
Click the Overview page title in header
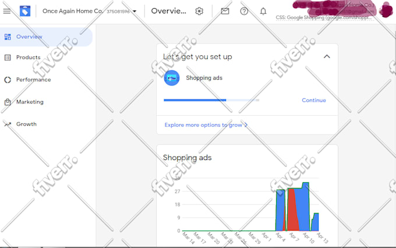(x=168, y=11)
